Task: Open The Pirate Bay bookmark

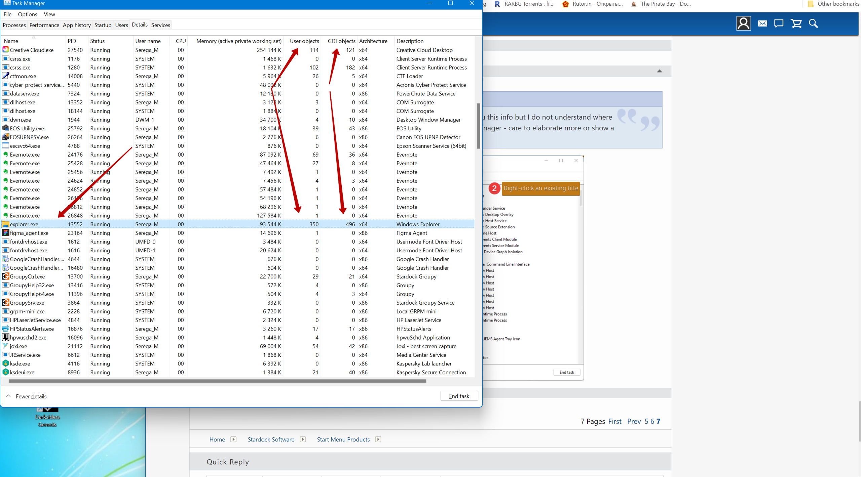Action: point(661,4)
